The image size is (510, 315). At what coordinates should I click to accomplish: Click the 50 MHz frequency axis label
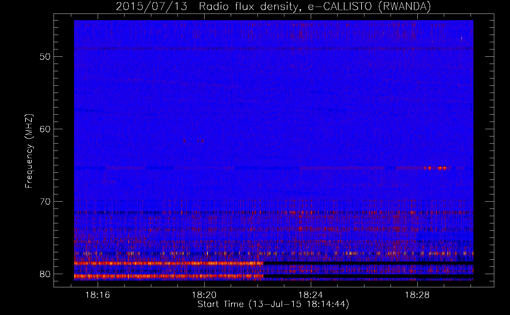tap(45, 57)
